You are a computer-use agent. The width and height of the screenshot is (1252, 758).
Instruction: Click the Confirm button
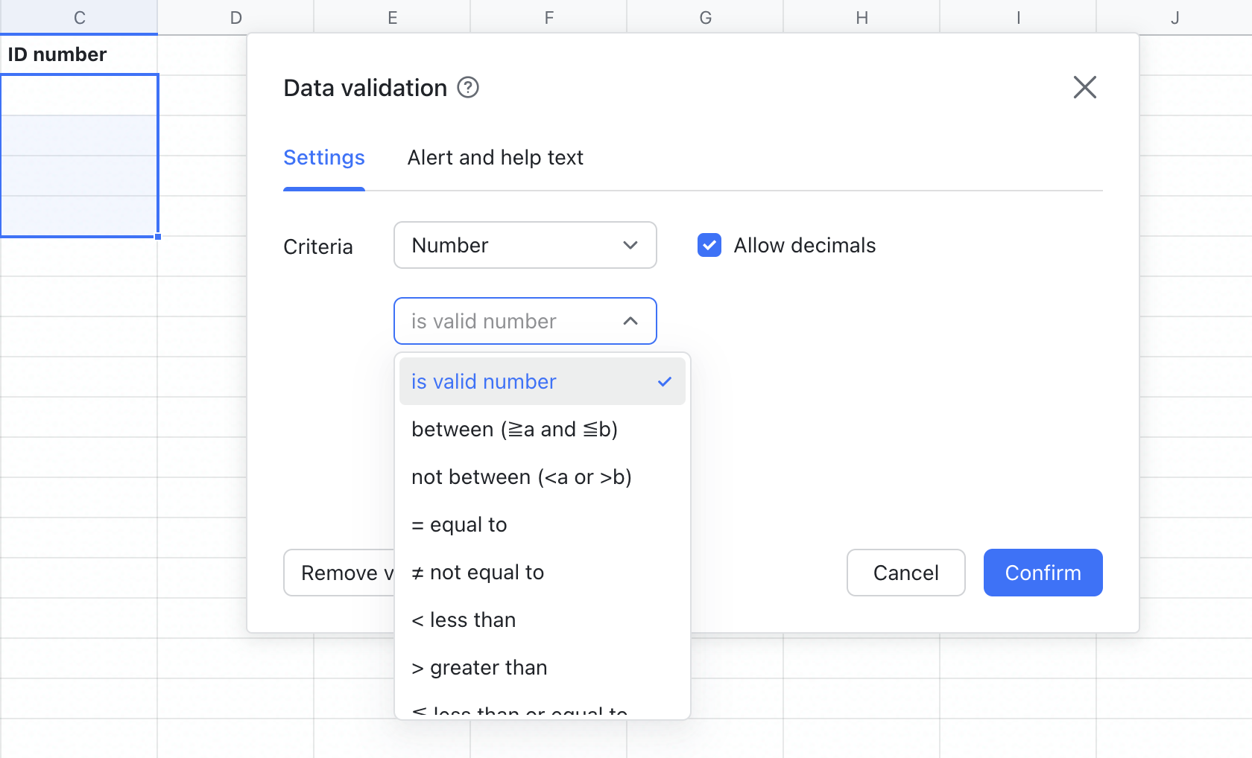pyautogui.click(x=1043, y=573)
